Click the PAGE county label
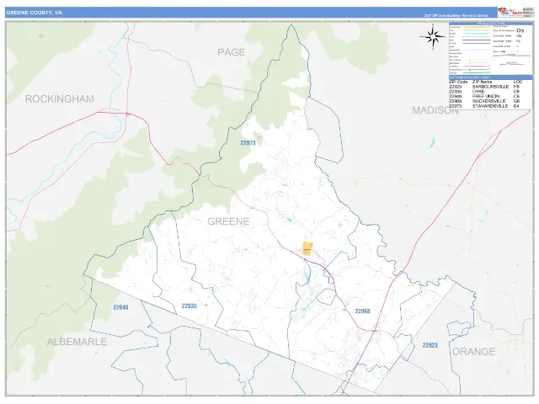Screen dimensions: 539x404 click(x=232, y=52)
